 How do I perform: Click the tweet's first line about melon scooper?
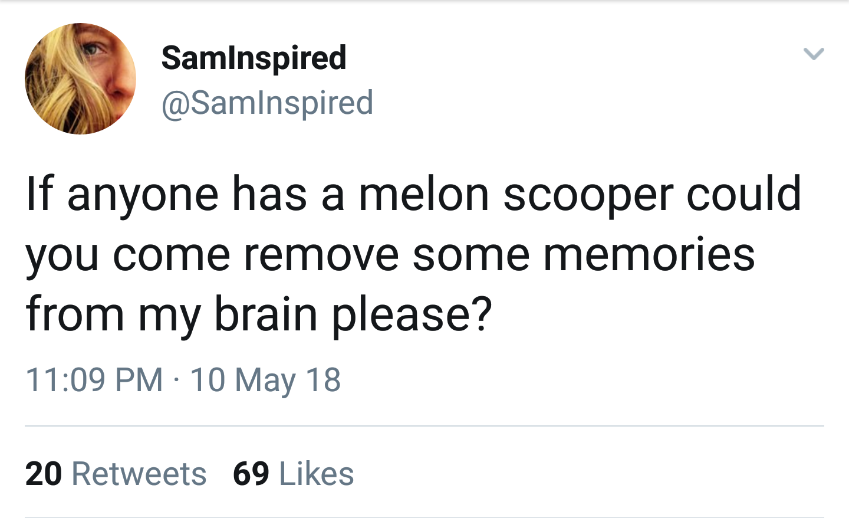point(413,195)
